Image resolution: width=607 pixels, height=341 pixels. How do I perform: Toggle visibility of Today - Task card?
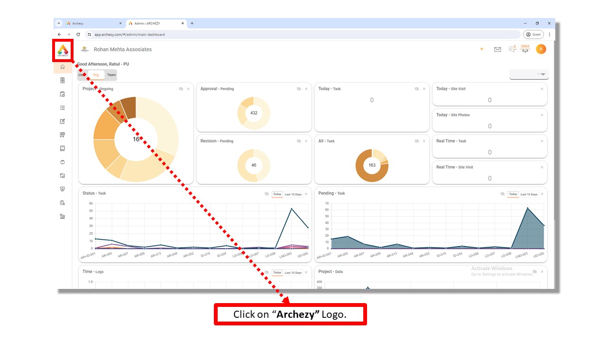[417, 89]
